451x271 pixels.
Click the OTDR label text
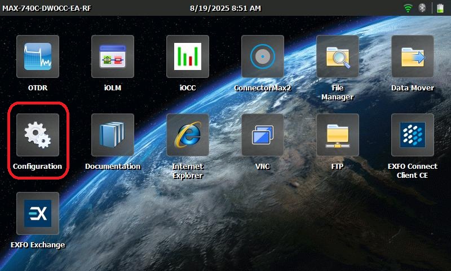(38, 88)
